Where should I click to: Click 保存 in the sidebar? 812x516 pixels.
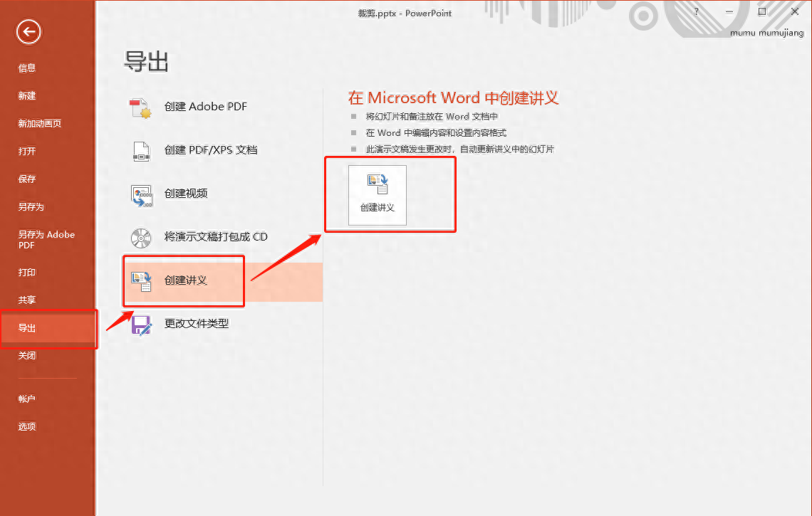click(27, 179)
